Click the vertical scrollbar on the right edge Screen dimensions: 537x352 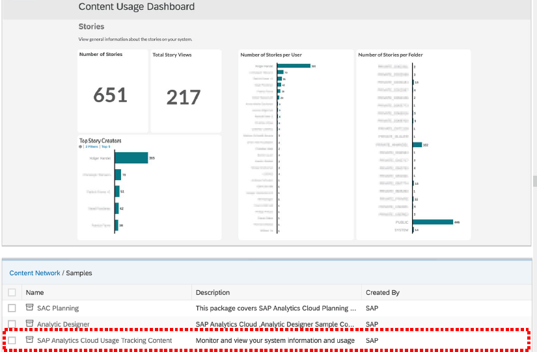tap(534, 181)
